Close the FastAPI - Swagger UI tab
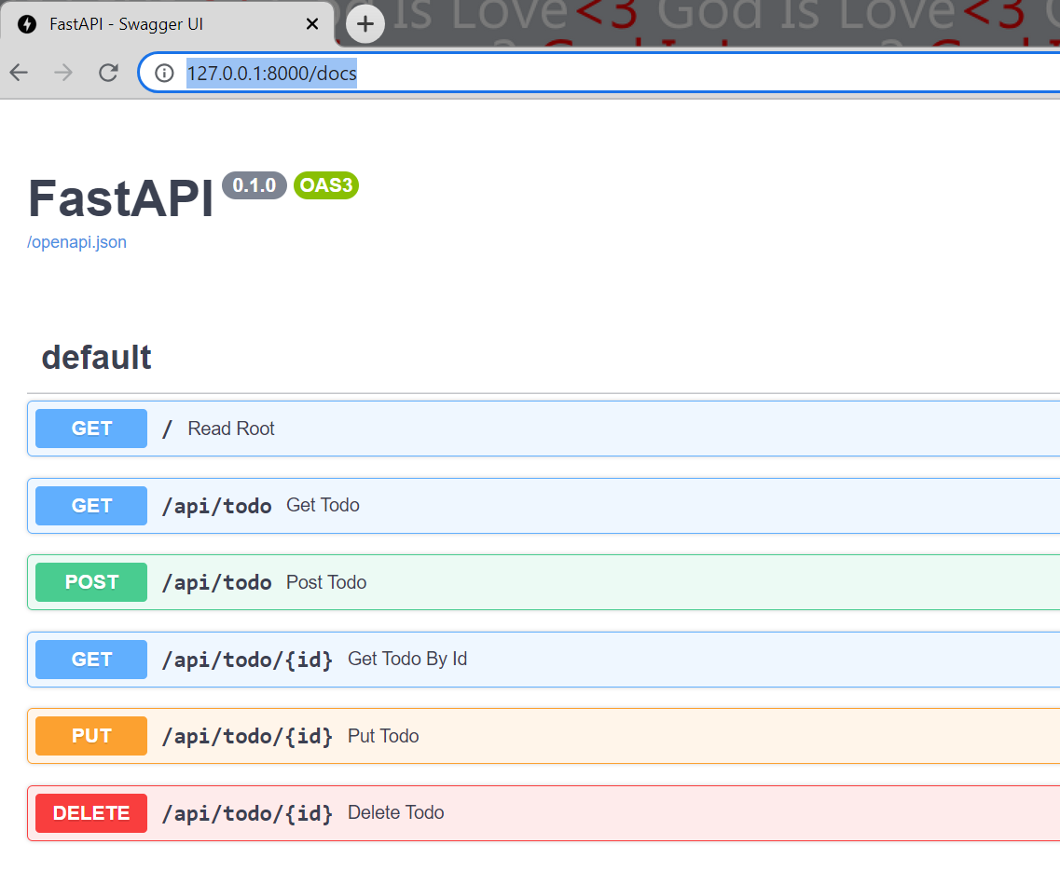Image resolution: width=1060 pixels, height=885 pixels. pos(312,24)
